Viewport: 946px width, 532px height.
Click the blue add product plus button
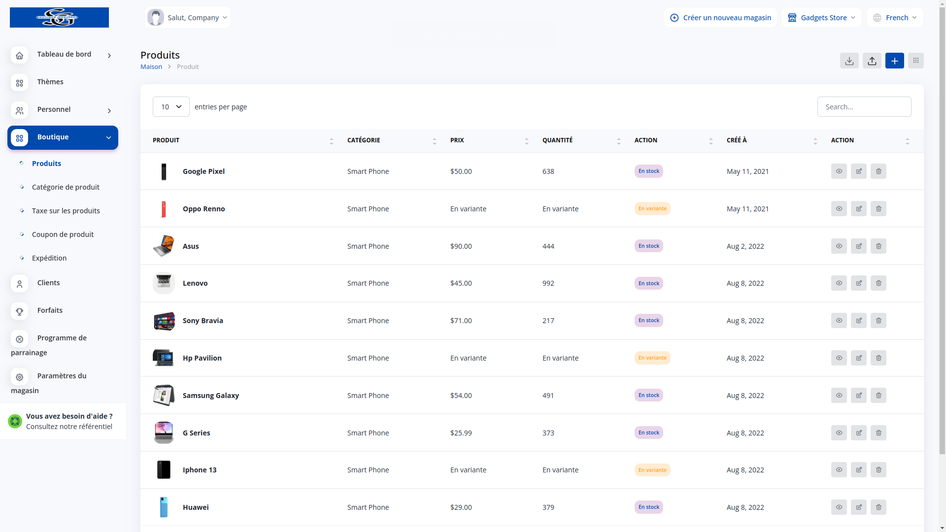click(x=894, y=61)
